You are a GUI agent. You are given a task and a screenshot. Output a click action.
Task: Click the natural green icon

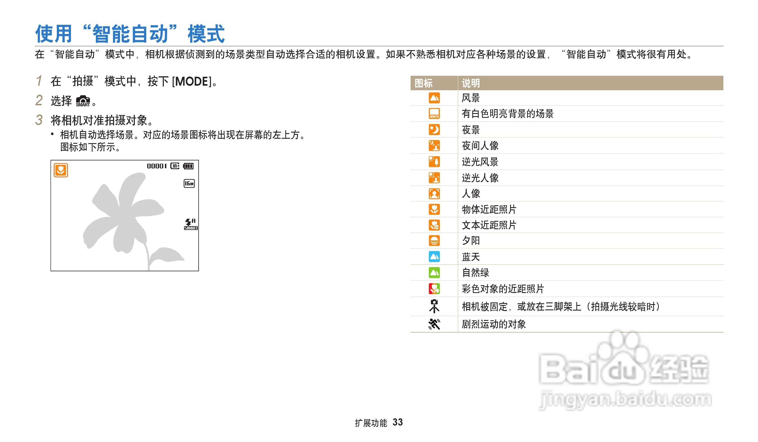[x=434, y=273]
